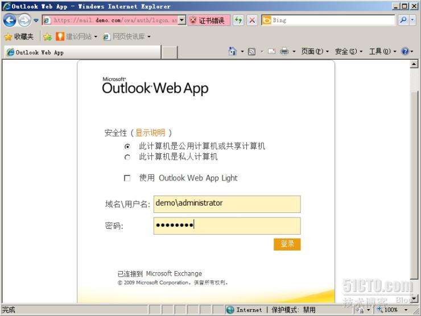
Task: Click the 保护模式: 禁用 status text
Action: pyautogui.click(x=293, y=310)
